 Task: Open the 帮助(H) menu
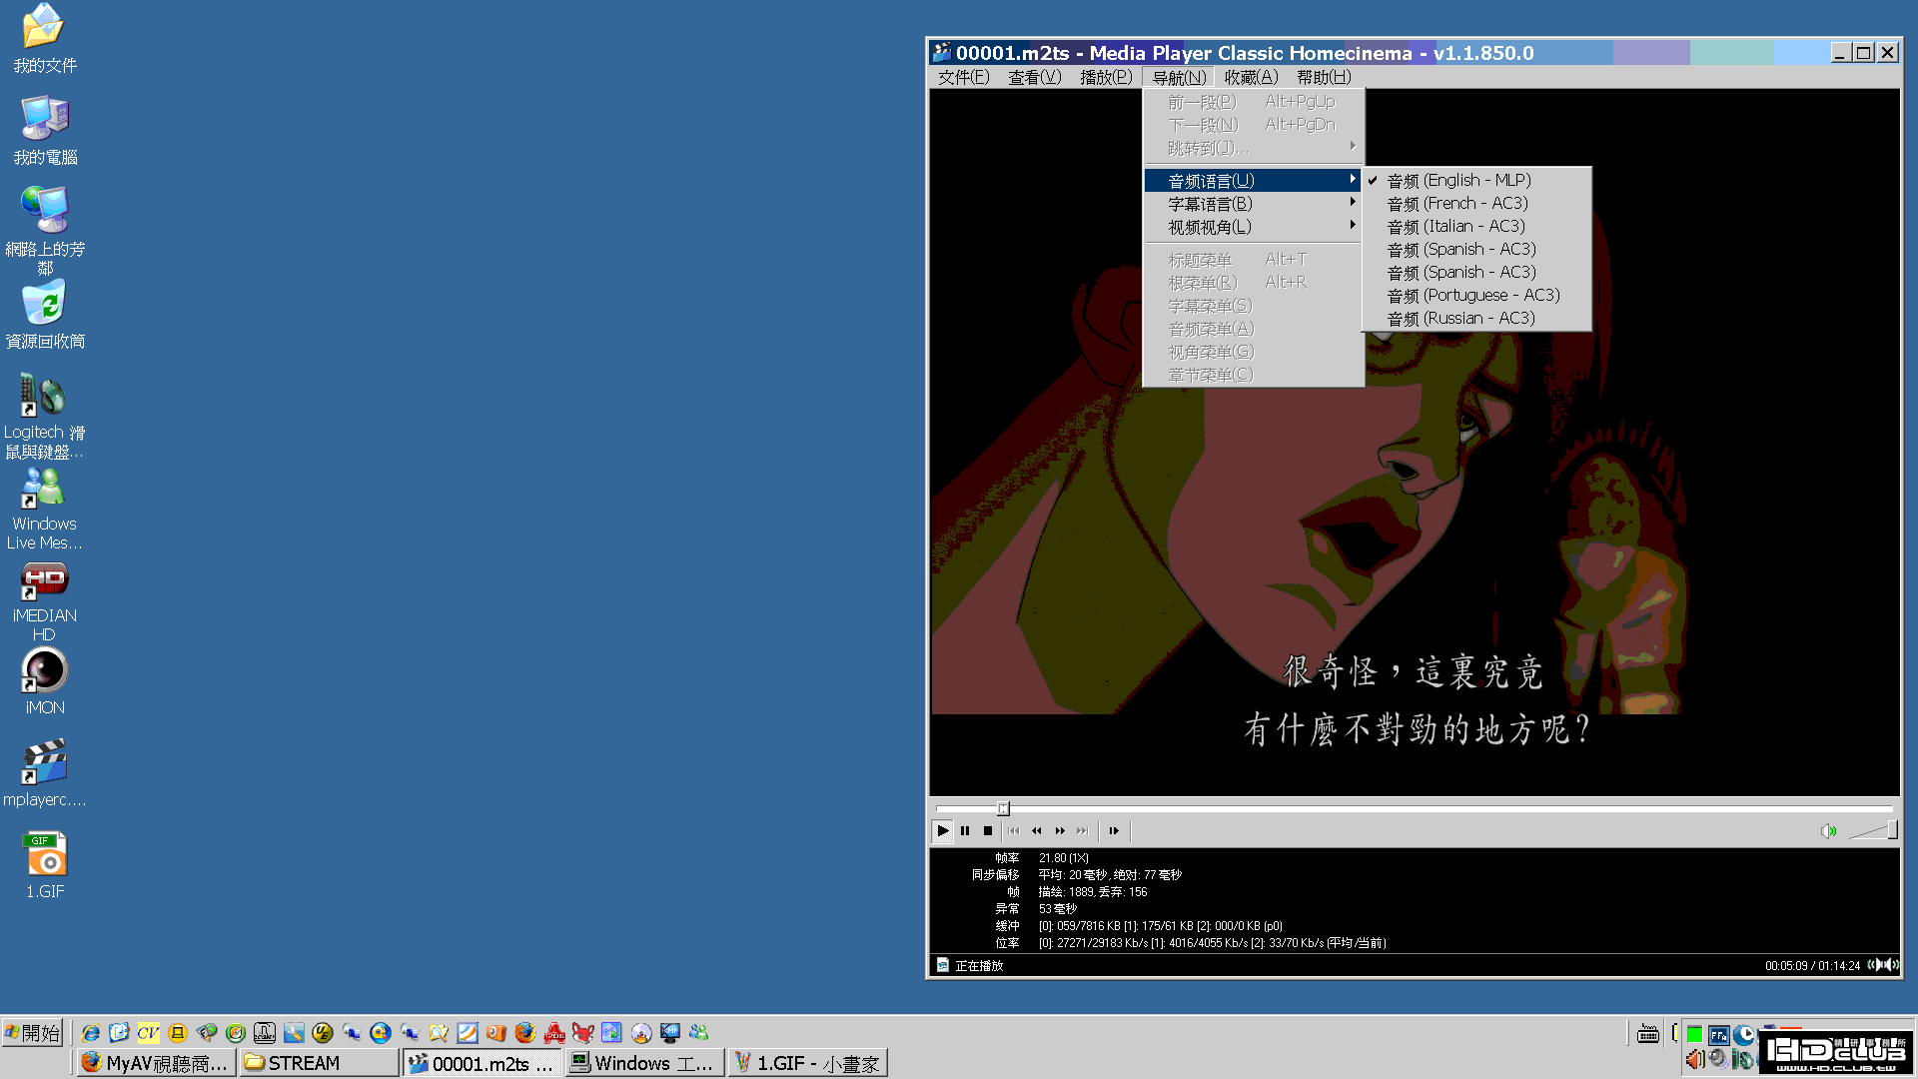[x=1324, y=77]
